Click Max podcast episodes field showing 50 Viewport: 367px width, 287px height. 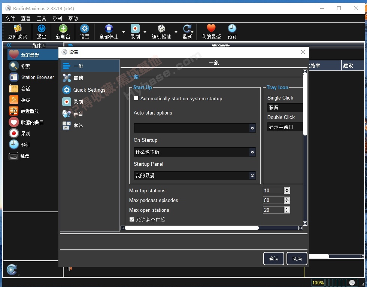[273, 200]
